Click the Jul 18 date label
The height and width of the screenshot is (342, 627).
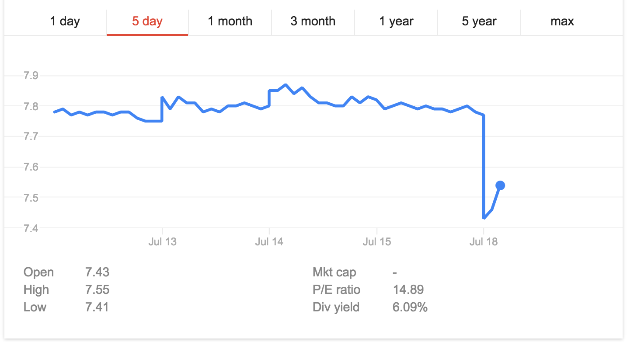pos(484,242)
